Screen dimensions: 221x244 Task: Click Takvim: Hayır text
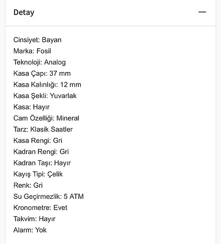34,219
